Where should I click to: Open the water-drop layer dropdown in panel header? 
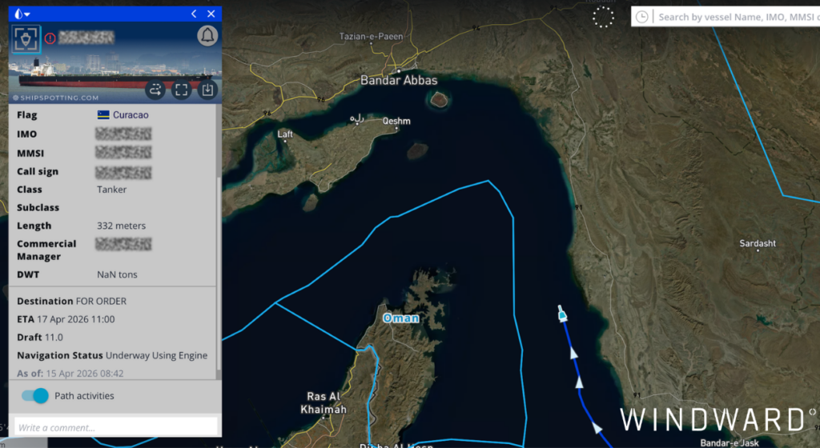tap(22, 14)
